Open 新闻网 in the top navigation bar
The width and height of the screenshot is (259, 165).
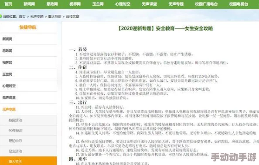pyautogui.click(x=29, y=4)
